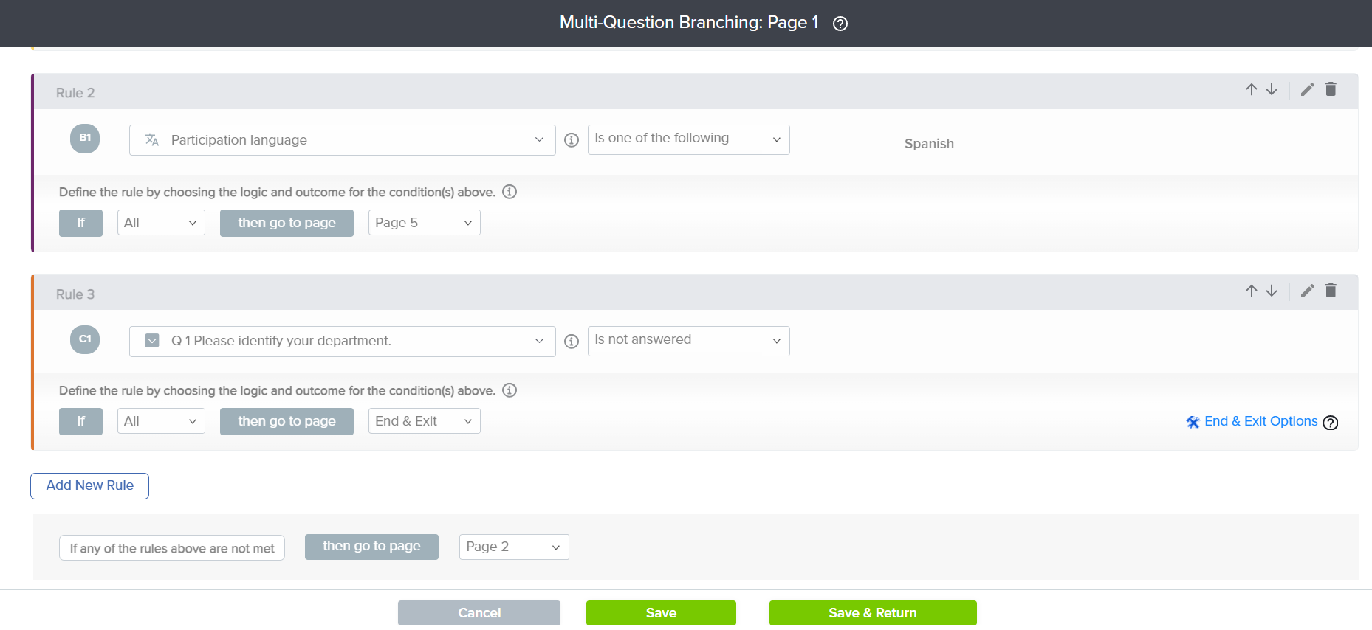Delete Rule 3 with trash icon
This screenshot has width=1372, height=630.
[x=1331, y=291]
